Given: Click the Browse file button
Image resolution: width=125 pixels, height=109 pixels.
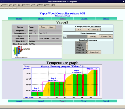Looking at the screenshot, I should (93, 37).
